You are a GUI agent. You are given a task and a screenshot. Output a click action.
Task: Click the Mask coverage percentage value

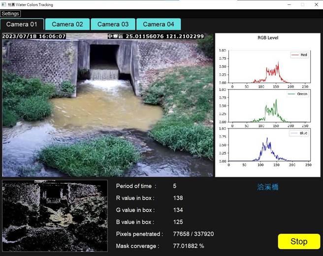point(189,246)
